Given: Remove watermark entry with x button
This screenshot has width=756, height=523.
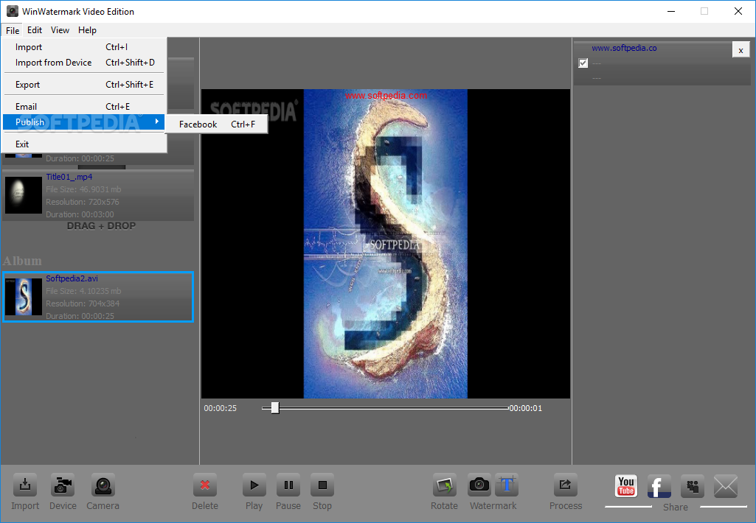Looking at the screenshot, I should pos(741,50).
